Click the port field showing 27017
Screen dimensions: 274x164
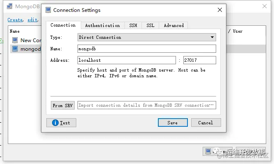point(200,60)
